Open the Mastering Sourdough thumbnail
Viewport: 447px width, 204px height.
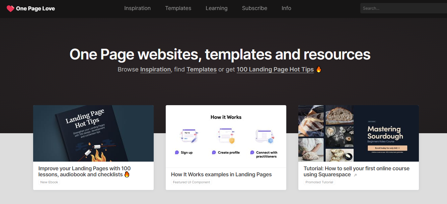click(358, 134)
